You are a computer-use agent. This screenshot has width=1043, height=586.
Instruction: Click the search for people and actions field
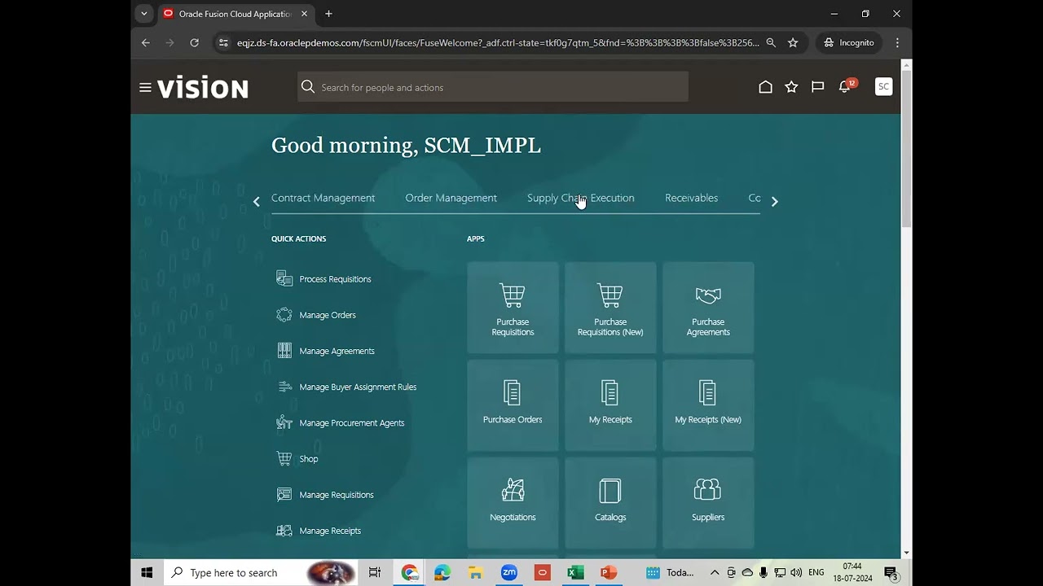click(493, 87)
